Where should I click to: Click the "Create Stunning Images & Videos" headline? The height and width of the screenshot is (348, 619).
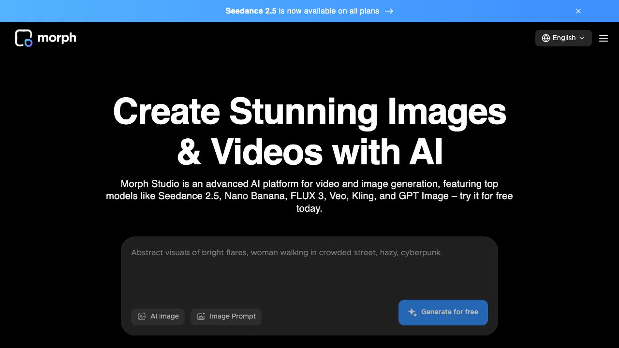point(309,131)
